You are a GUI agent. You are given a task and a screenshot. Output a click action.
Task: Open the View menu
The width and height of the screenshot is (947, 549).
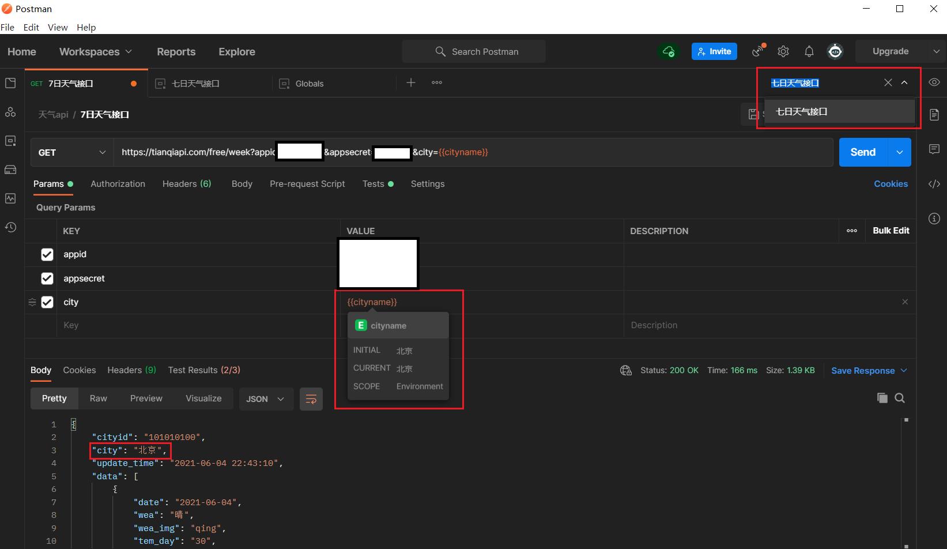[58, 27]
